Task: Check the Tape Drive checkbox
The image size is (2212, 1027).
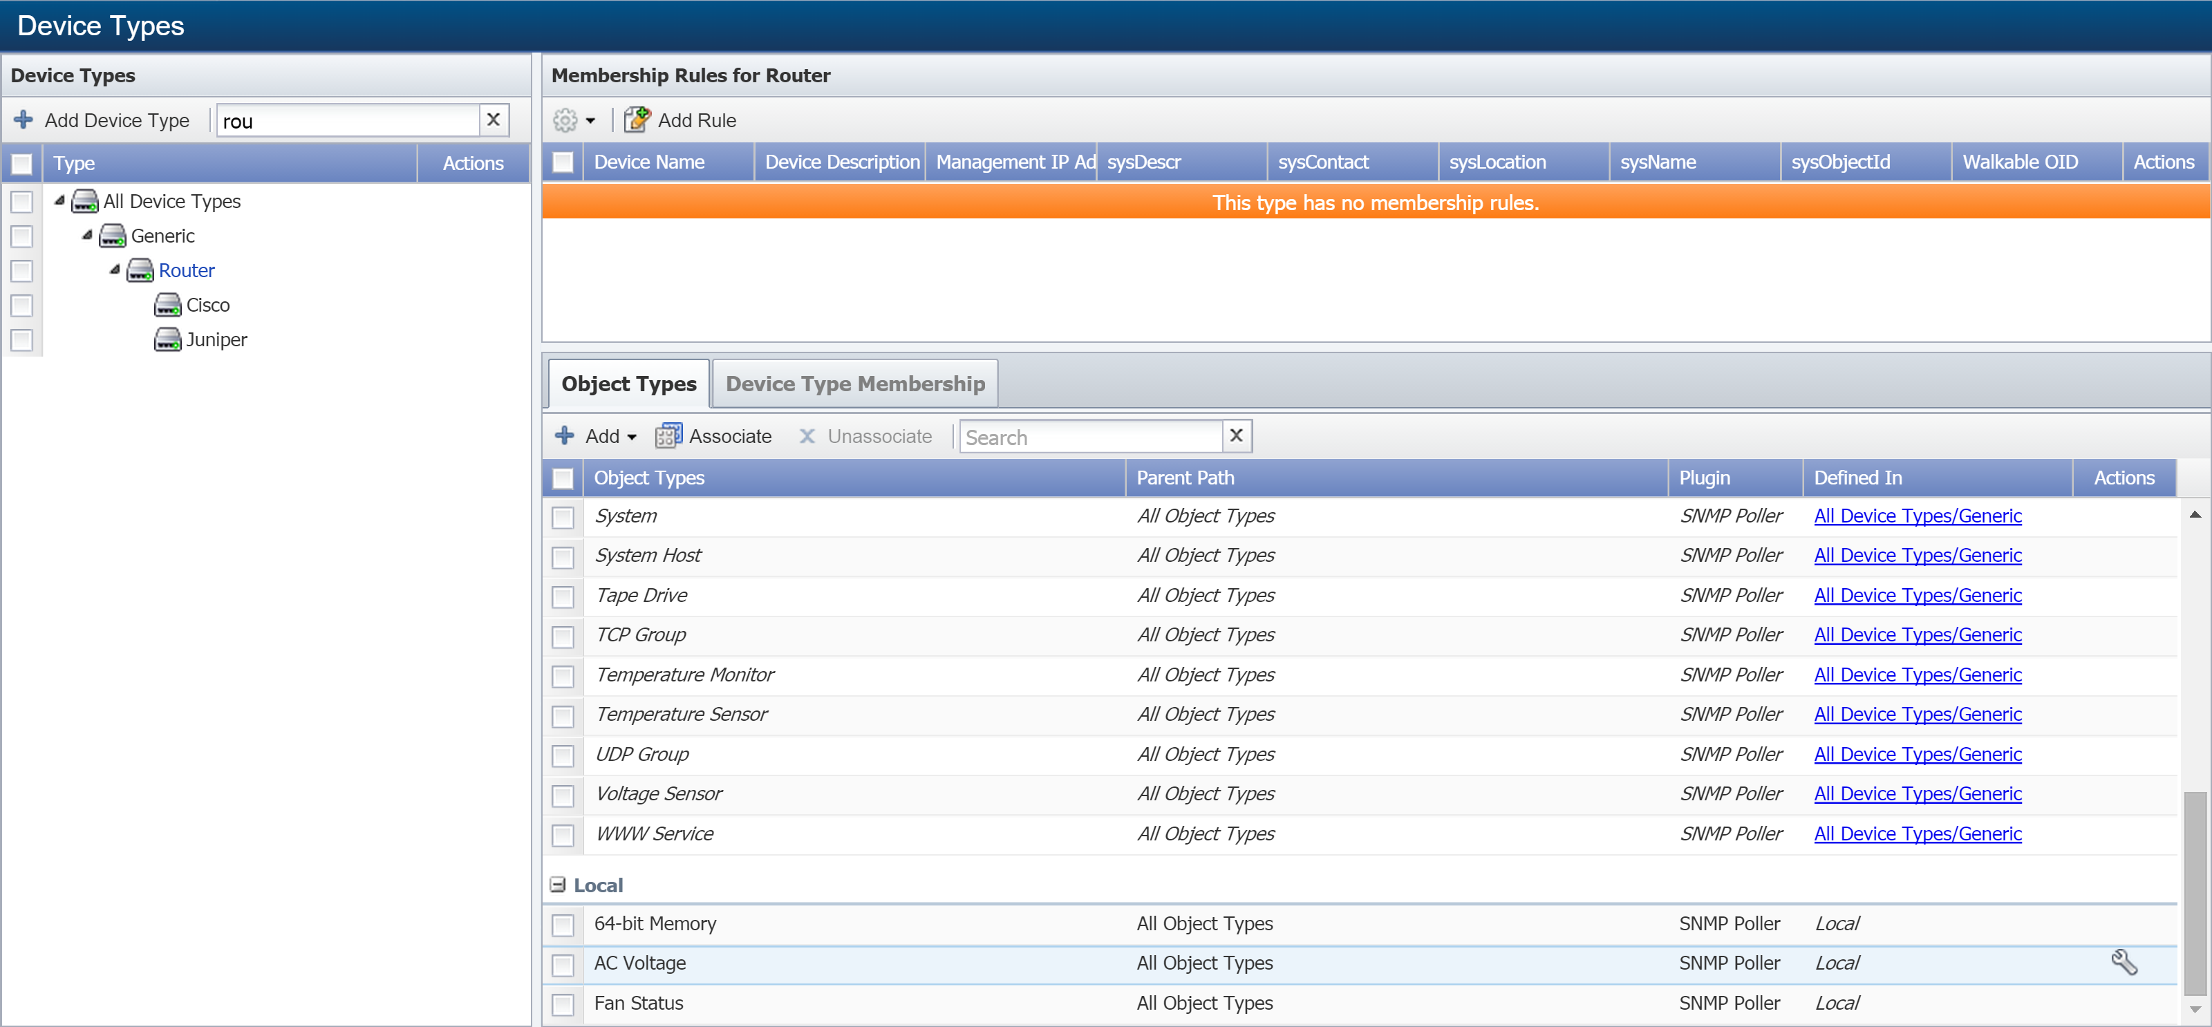Action: click(x=563, y=597)
